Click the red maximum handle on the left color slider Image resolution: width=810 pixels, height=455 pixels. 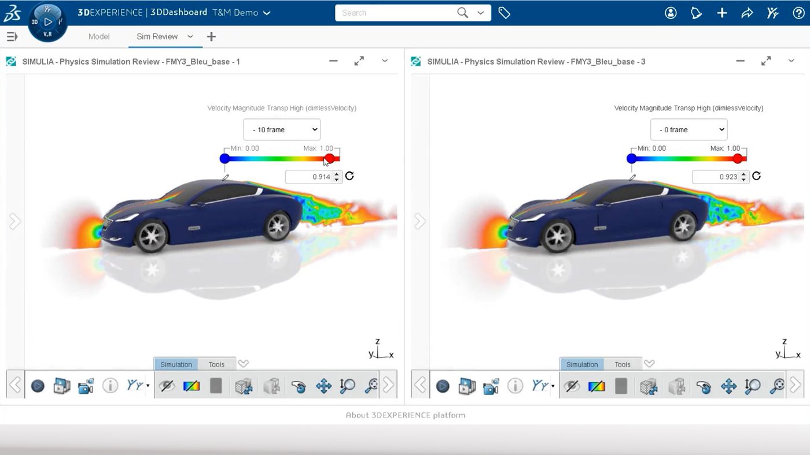(330, 158)
